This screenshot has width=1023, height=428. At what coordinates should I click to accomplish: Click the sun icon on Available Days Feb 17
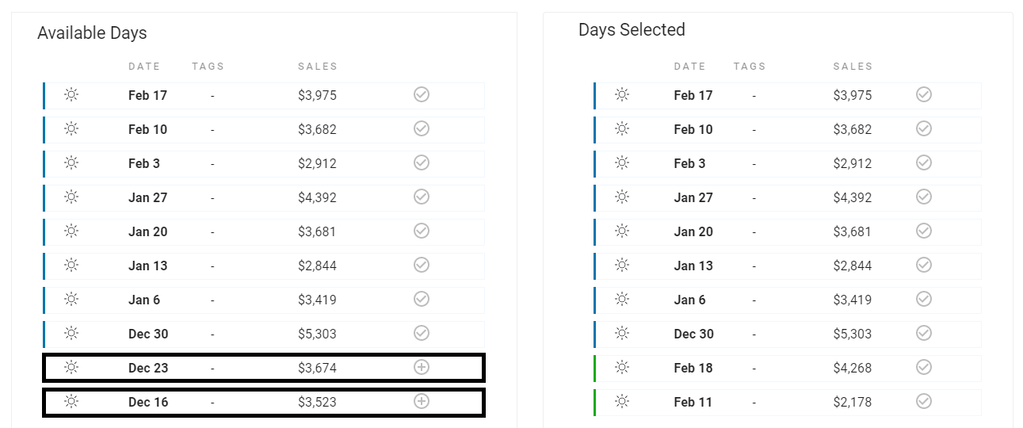coord(71,95)
